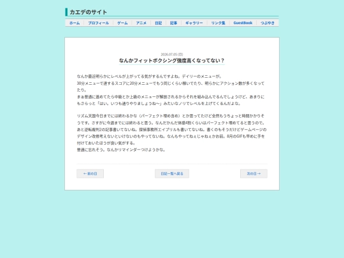The width and height of the screenshot is (344, 258).
Task: Go to the リンク集 page
Action: pyautogui.click(x=218, y=23)
